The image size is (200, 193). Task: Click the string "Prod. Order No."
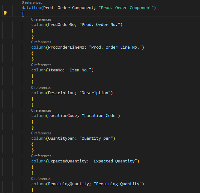pos(100,25)
